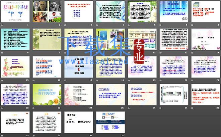Click the animation star under slide 20
The image size is (221, 137).
[160, 80]
